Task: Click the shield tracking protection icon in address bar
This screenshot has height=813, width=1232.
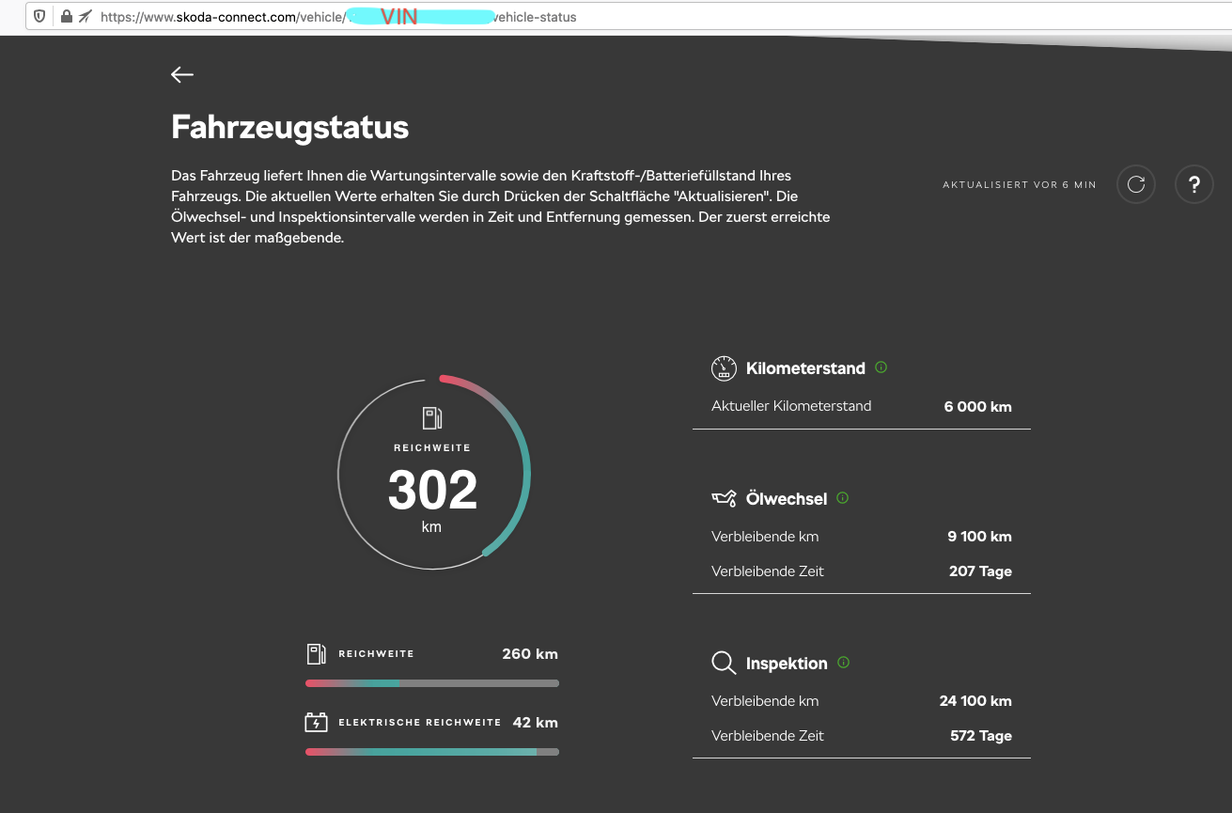Action: (x=39, y=17)
